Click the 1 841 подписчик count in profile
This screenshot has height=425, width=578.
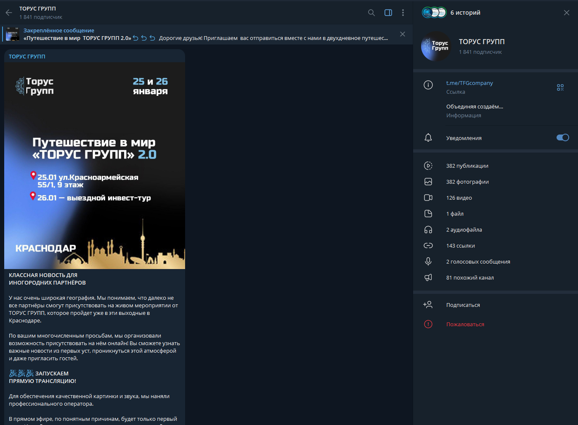click(480, 52)
